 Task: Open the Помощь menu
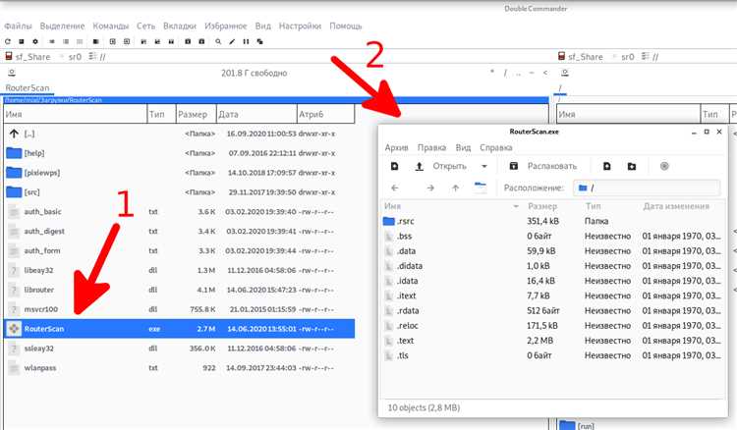click(346, 26)
